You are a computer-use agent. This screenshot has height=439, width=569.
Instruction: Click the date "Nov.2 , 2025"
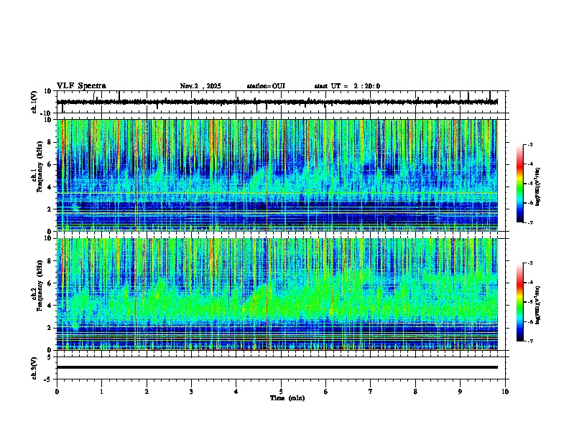[200, 86]
